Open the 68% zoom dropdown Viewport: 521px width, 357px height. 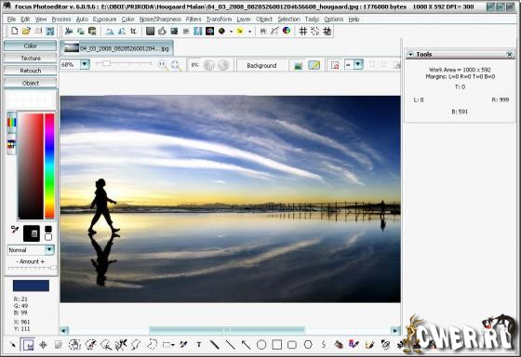[85, 64]
